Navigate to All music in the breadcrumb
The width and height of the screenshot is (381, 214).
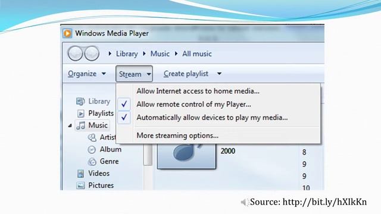[197, 53]
